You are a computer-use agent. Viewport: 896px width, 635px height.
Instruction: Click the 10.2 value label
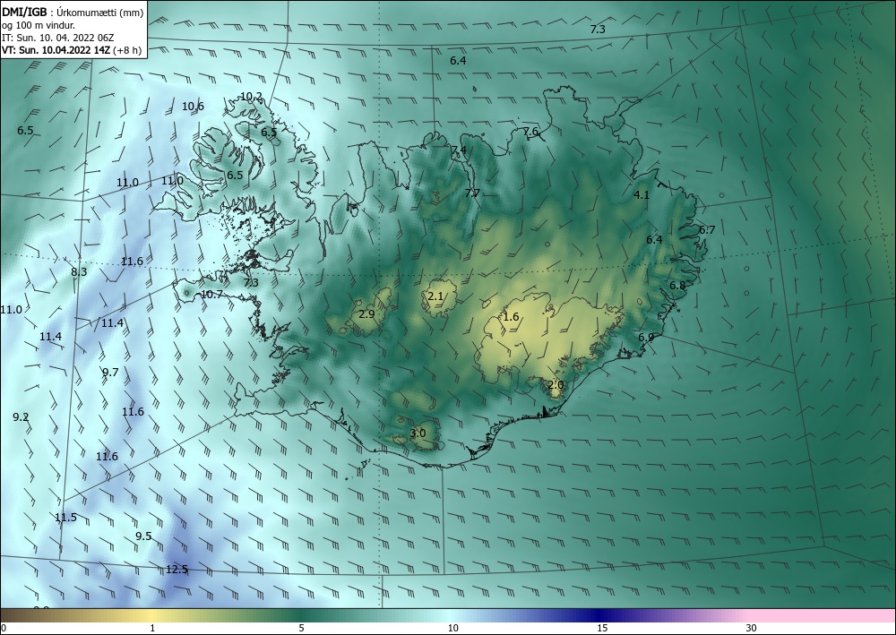(x=251, y=97)
